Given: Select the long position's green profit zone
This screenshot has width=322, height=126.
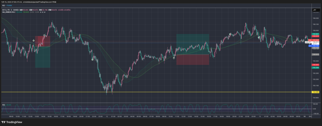Looking at the screenshot, I should coord(192,44).
